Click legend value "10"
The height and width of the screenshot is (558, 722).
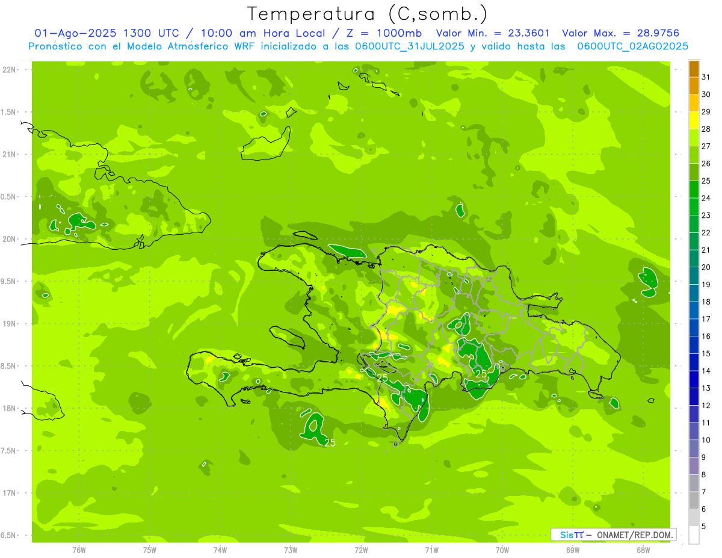(x=706, y=440)
